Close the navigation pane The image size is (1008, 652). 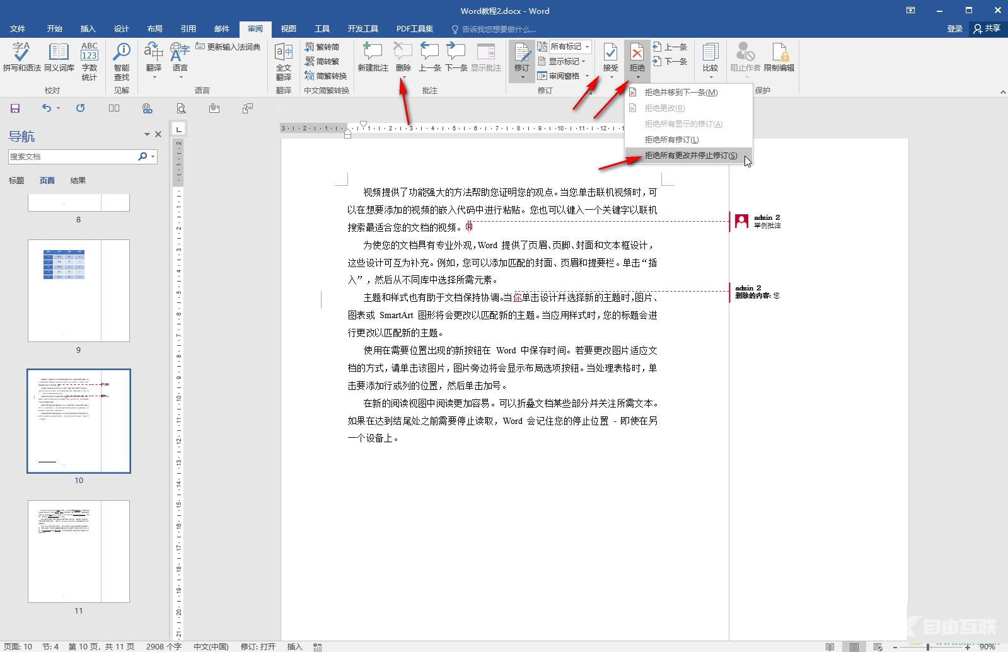(158, 134)
